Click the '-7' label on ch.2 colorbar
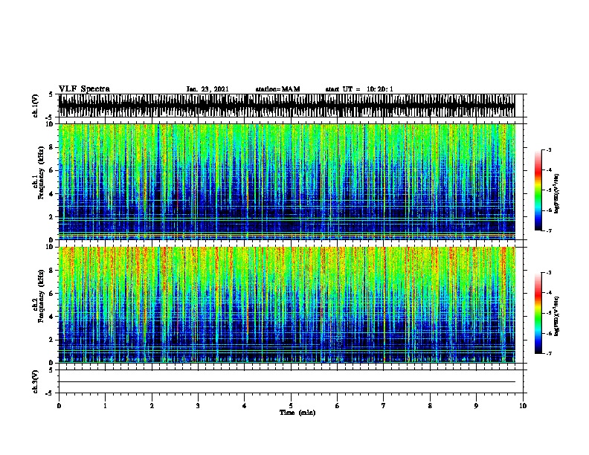 549,353
